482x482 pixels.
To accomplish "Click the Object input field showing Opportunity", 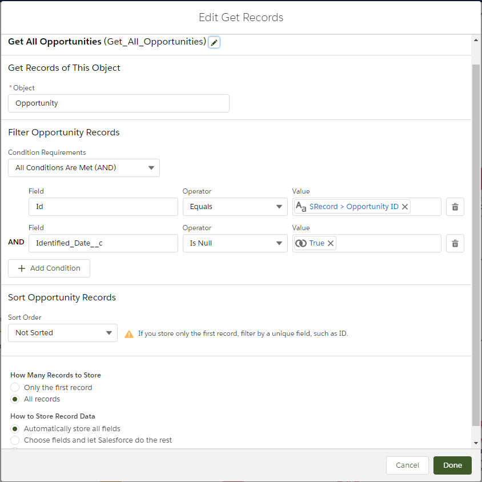I will (118, 103).
